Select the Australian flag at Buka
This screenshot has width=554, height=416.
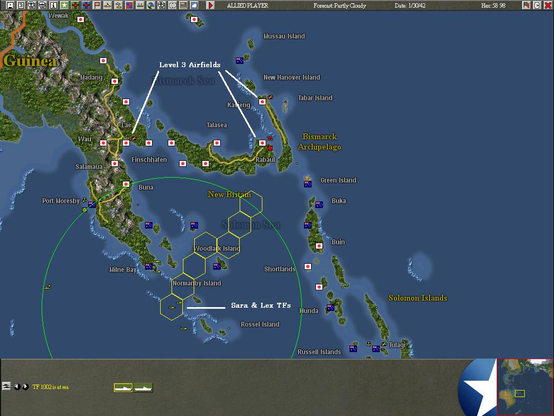(319, 204)
